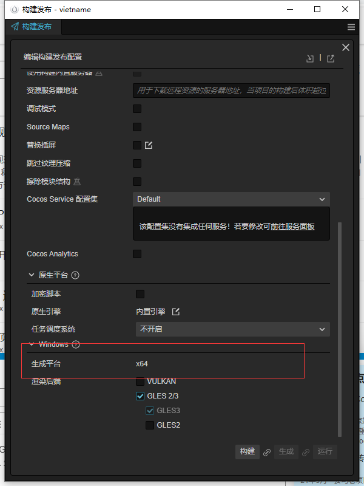Viewport: 364px width, 486px height.
Task: Click the help icon beside Windows
Action: point(76,344)
